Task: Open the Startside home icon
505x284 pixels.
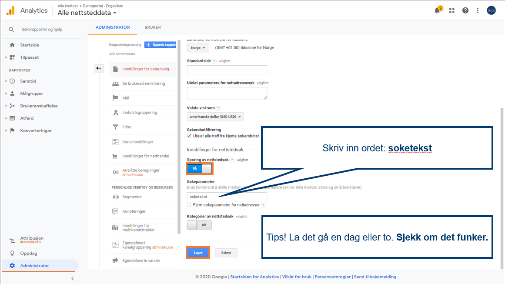Action: point(12,45)
